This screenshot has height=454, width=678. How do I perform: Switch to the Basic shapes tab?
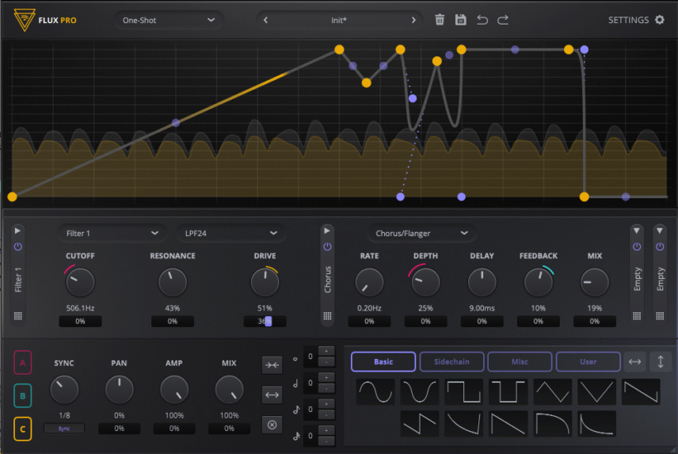(383, 361)
